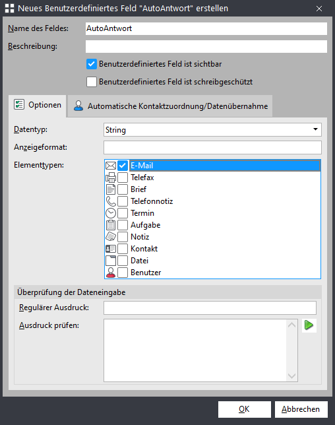
Task: Focus the Regulärer Ausdruck input field
Action: tap(210, 308)
